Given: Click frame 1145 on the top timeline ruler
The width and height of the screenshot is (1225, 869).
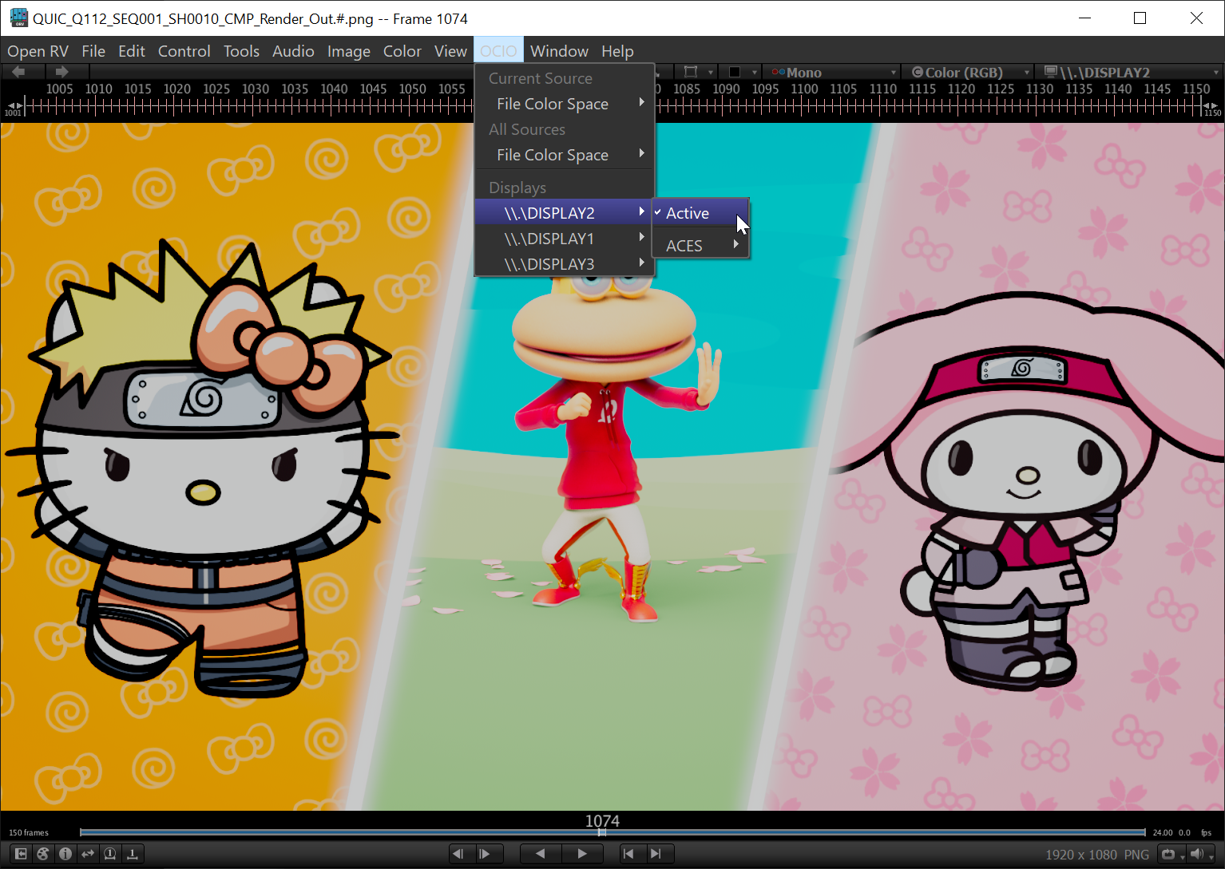Looking at the screenshot, I should (1157, 89).
